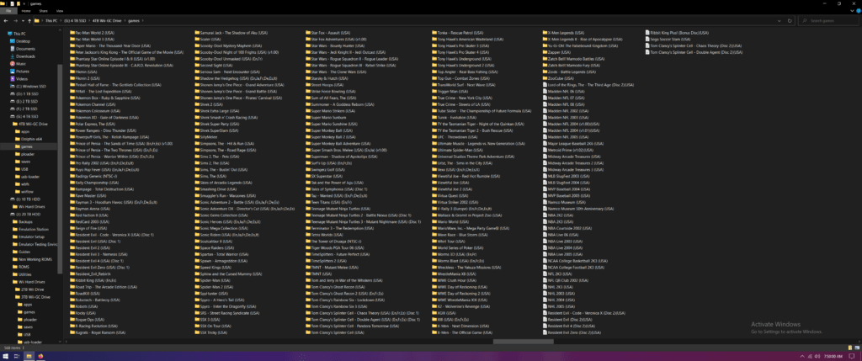The image size is (862, 361).
Task: Open Dolphin-x64 folder in sidebar
Action: point(28,139)
